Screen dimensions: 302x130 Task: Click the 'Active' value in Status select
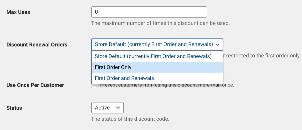pos(102,108)
